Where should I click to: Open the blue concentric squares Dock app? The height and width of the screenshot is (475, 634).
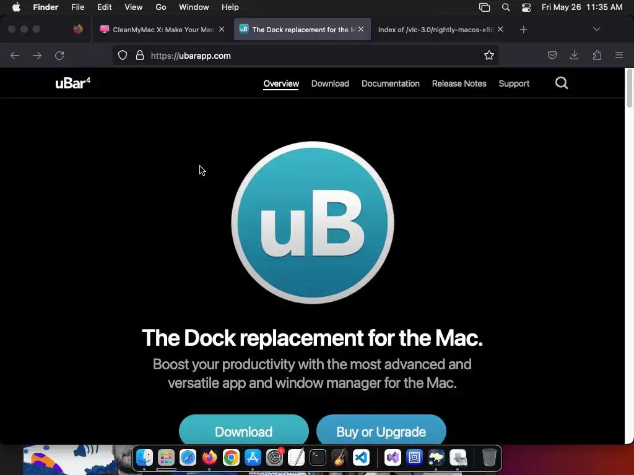[x=414, y=458]
